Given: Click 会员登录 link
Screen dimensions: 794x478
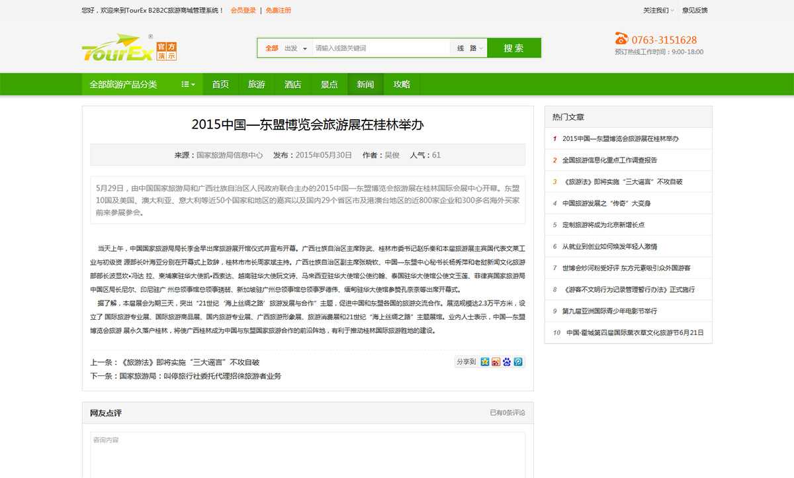Looking at the screenshot, I should tap(243, 11).
